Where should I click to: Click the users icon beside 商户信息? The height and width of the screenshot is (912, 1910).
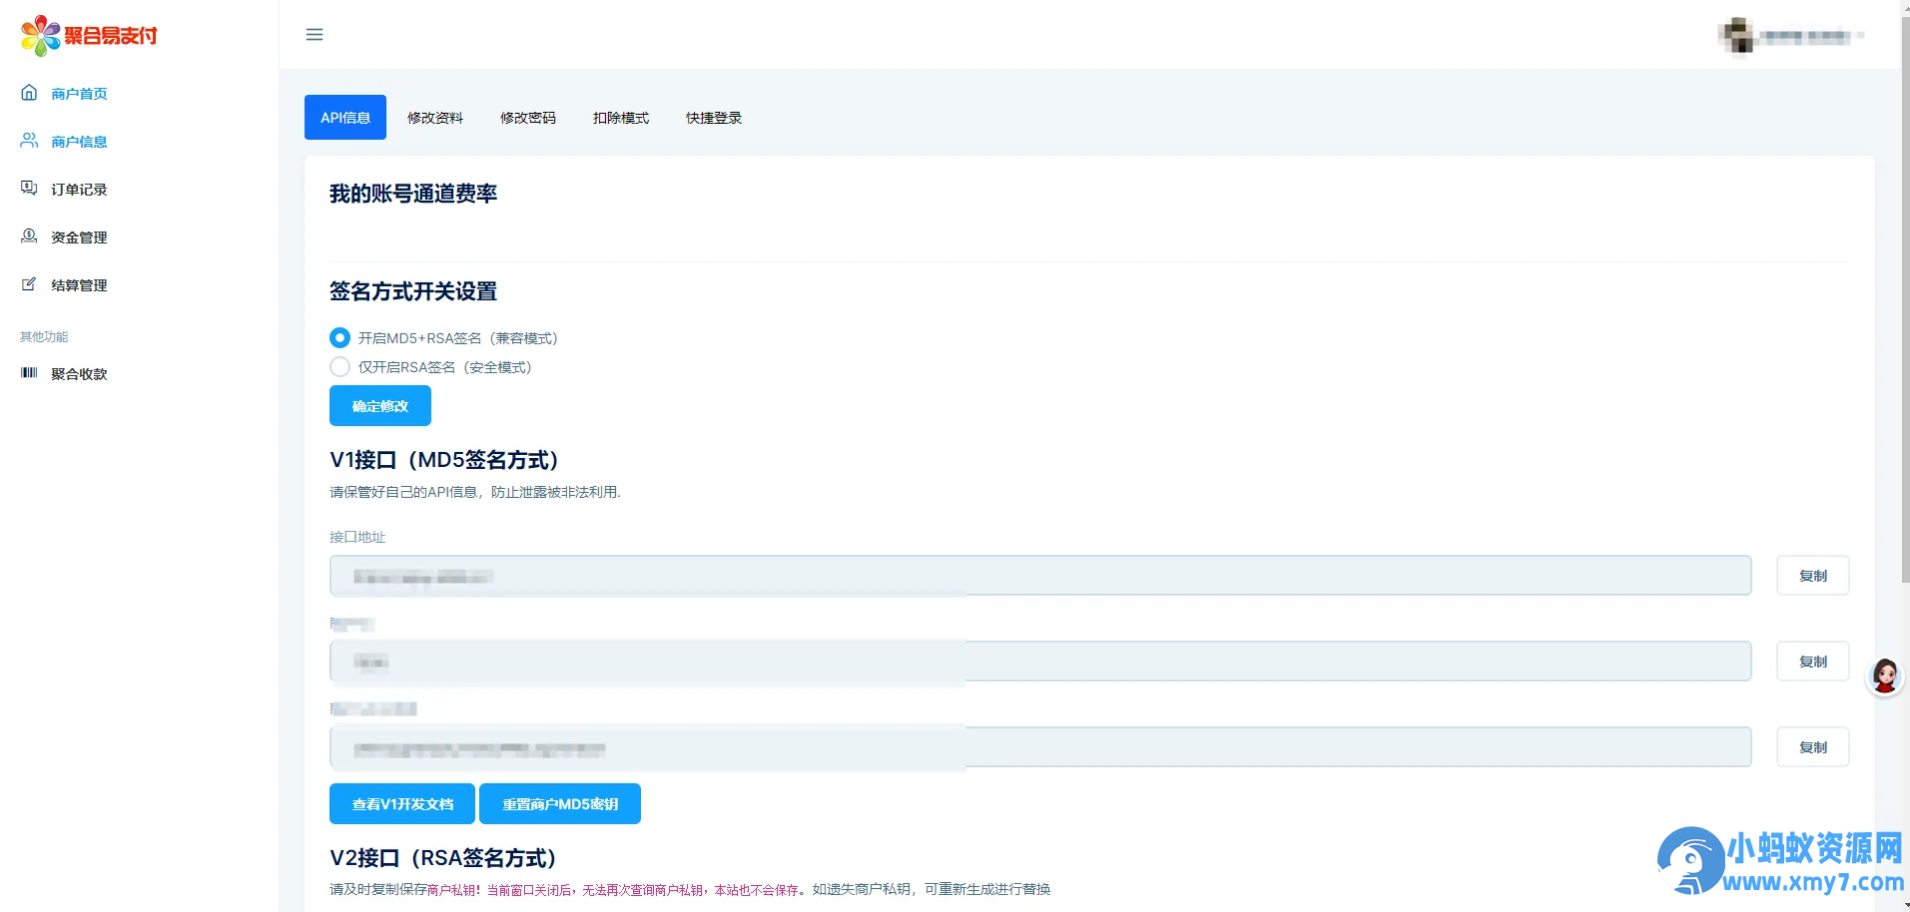29,141
